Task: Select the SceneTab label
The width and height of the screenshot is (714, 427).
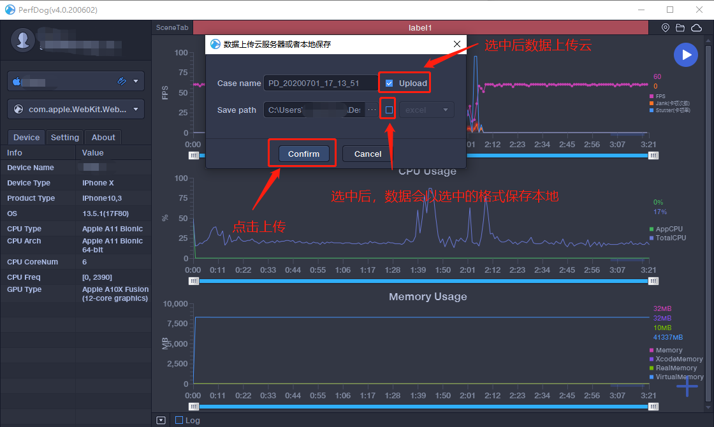Action: coord(172,27)
